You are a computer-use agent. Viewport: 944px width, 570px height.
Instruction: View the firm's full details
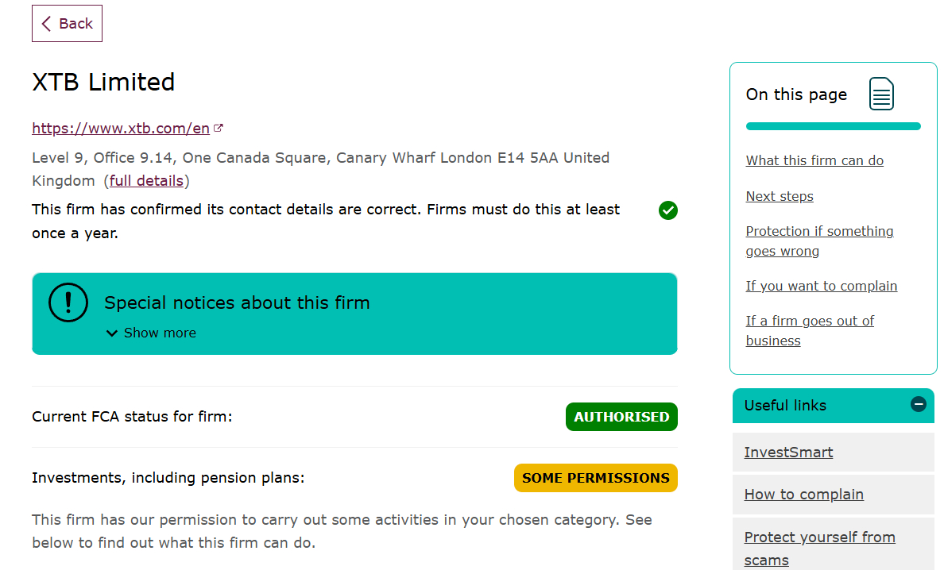point(146,180)
